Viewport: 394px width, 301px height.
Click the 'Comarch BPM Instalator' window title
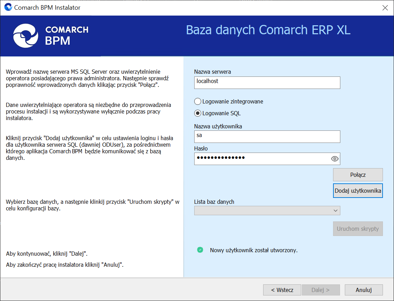pyautogui.click(x=47, y=8)
